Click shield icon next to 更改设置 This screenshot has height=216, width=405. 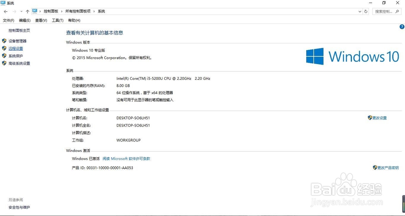click(x=370, y=118)
